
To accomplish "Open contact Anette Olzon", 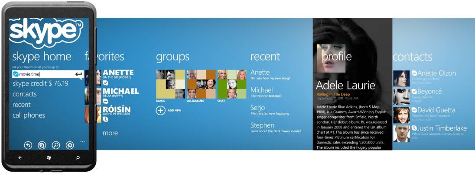I will pos(436,73).
